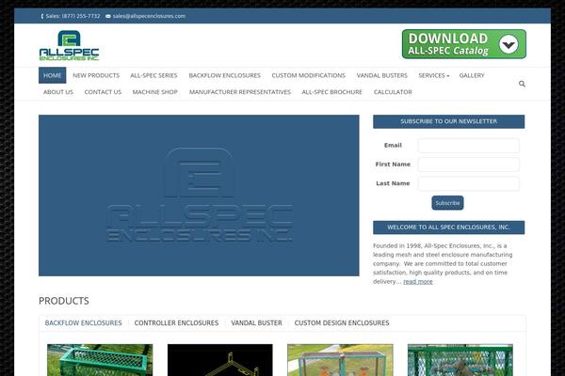Follow the 'read more' link
The height and width of the screenshot is (376, 565).
(418, 281)
